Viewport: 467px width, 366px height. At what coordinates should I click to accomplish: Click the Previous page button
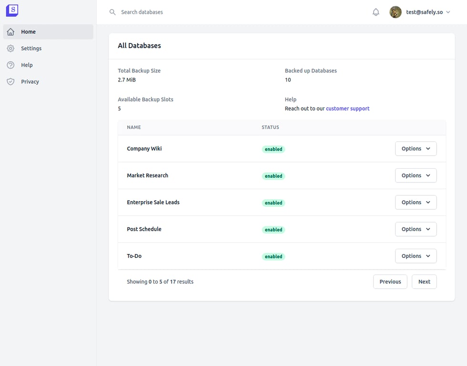coord(390,282)
